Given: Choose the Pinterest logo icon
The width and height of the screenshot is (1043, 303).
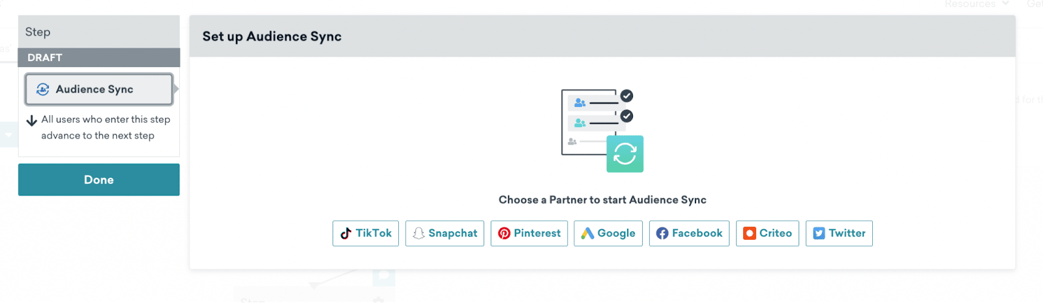Looking at the screenshot, I should pos(504,233).
